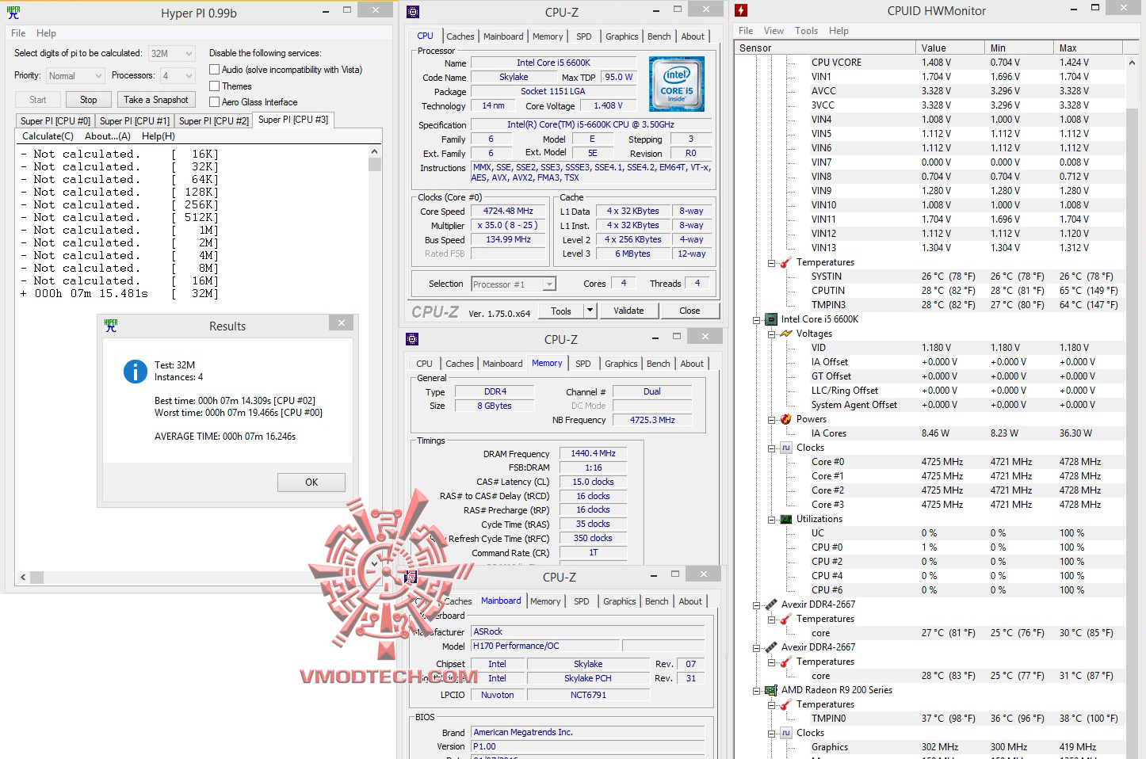Click the thermometer icon above the core 28 °C row
Screen dimensions: 1146x759
(x=786, y=662)
